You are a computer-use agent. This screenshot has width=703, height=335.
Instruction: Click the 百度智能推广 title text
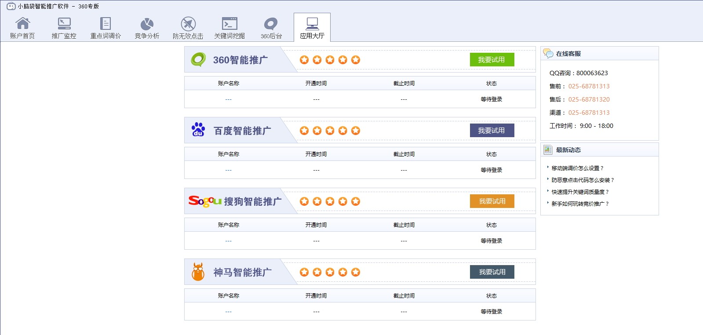(x=242, y=131)
